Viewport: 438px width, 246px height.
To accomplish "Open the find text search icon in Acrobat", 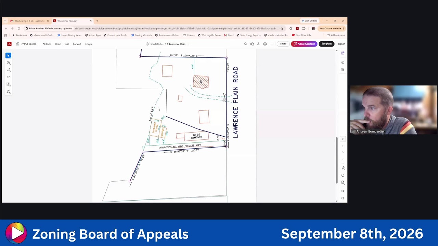I will tap(245, 44).
